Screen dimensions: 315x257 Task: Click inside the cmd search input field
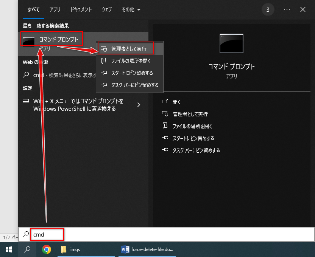click(x=45, y=234)
